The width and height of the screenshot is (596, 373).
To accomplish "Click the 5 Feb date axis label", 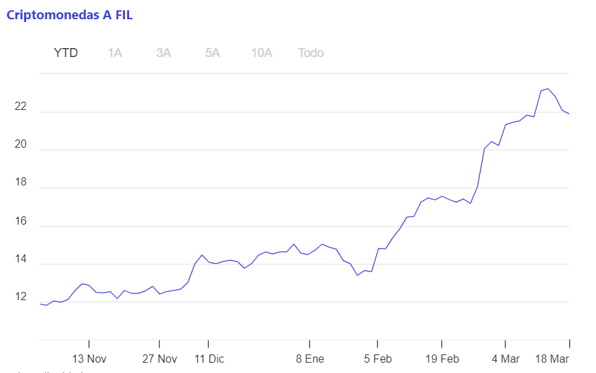I will pyautogui.click(x=378, y=359).
